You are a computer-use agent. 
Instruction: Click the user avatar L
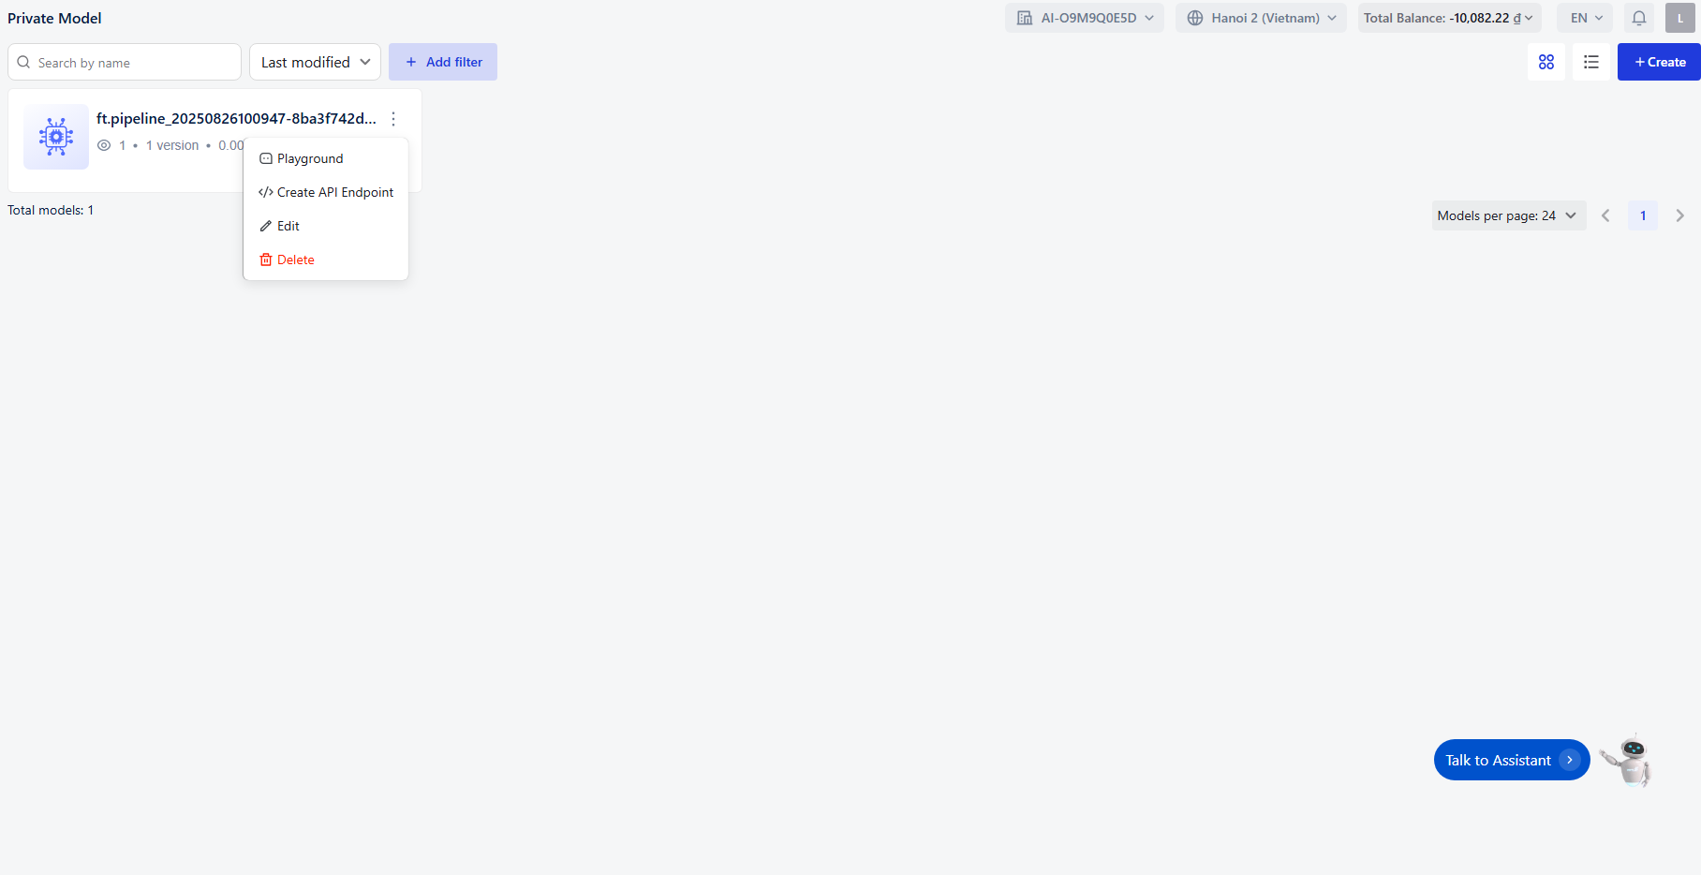[x=1679, y=18]
